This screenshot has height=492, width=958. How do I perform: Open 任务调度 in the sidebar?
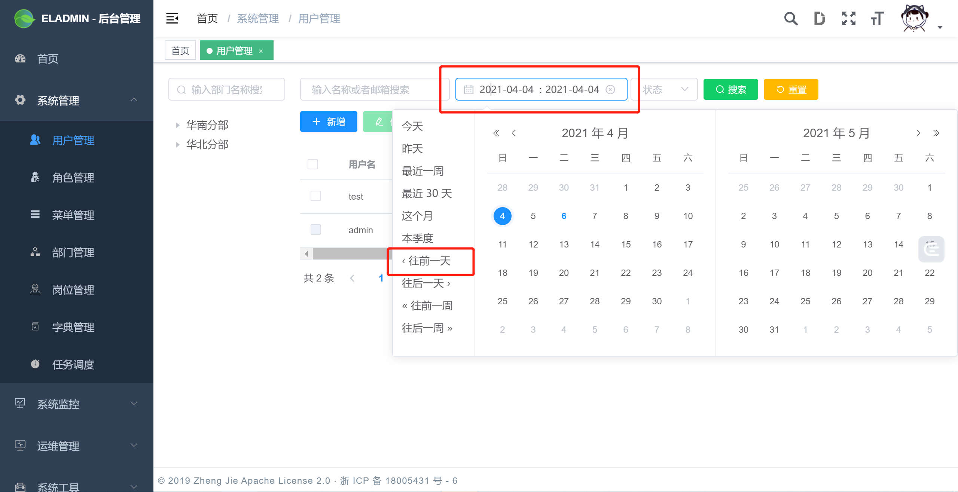pyautogui.click(x=77, y=364)
